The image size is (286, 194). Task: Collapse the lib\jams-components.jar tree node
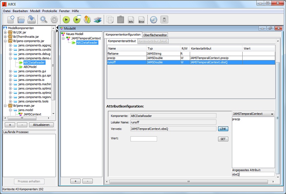(x=5, y=41)
